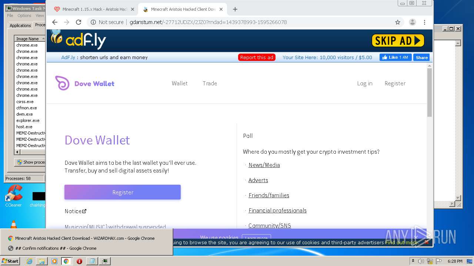The width and height of the screenshot is (474, 266).
Task: Click the Dove Wallet logo icon
Action: point(62,83)
